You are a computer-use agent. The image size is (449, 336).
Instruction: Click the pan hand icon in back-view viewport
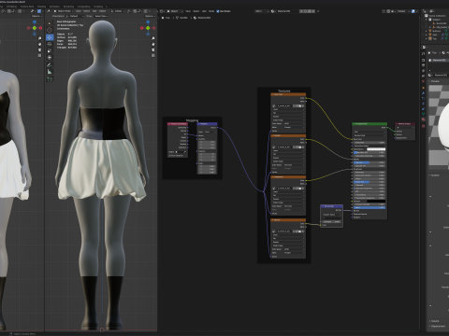tap(153, 44)
